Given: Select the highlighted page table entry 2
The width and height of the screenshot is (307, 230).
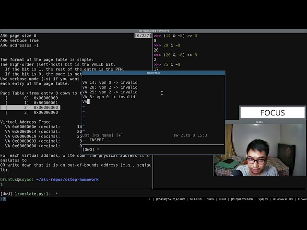Looking at the screenshot, I should (x=30, y=107).
